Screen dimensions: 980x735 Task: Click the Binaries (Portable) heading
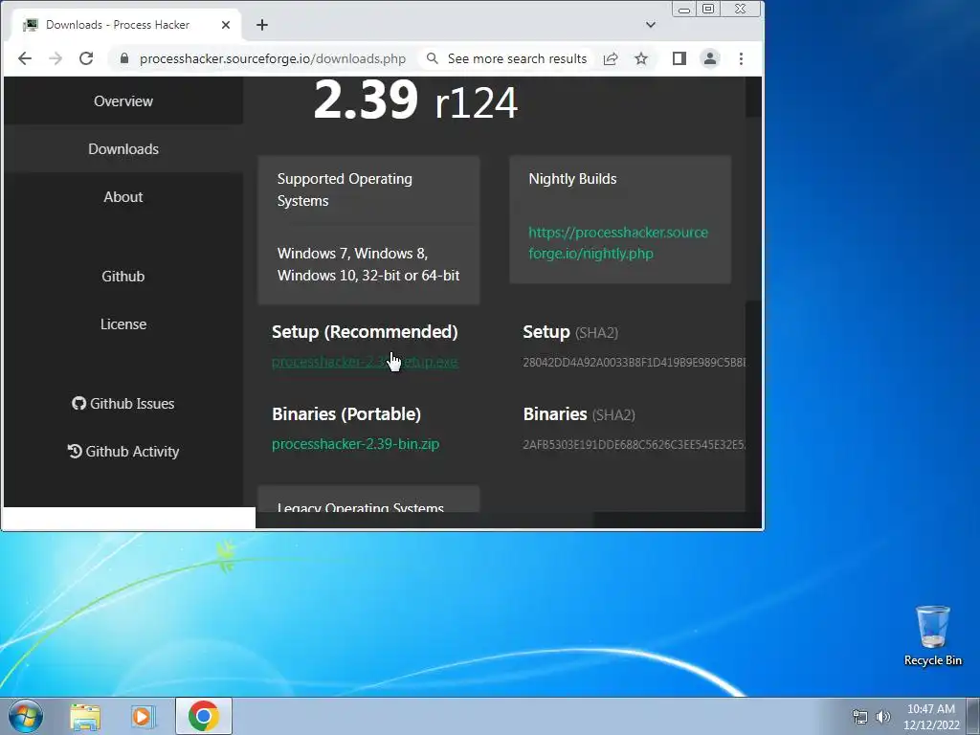pos(346,414)
